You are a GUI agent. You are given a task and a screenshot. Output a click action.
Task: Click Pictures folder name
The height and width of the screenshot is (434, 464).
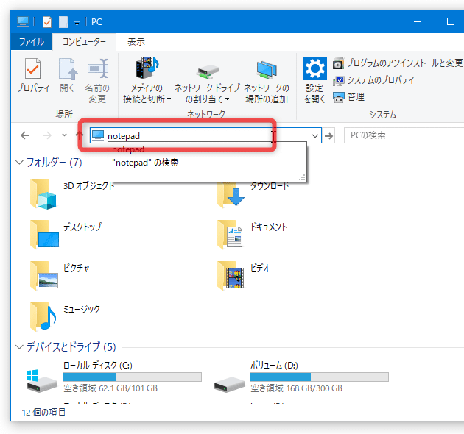pos(76,268)
